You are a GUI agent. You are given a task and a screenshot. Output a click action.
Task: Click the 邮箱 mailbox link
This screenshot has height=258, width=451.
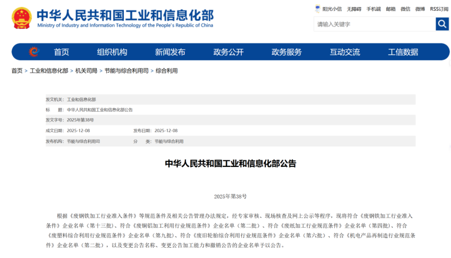coord(391,9)
